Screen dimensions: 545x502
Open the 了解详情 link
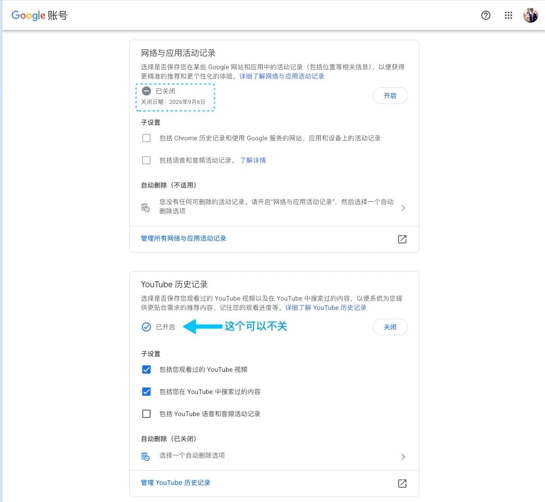(253, 160)
